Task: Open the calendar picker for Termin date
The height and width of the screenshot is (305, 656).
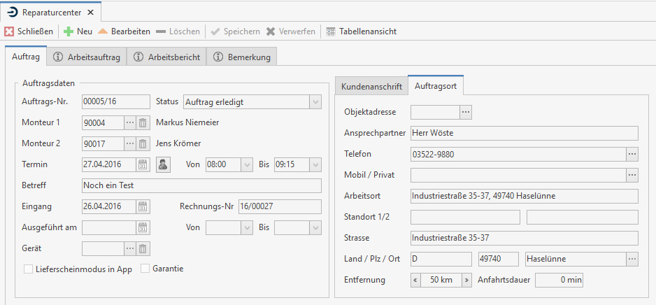Action: click(x=143, y=165)
